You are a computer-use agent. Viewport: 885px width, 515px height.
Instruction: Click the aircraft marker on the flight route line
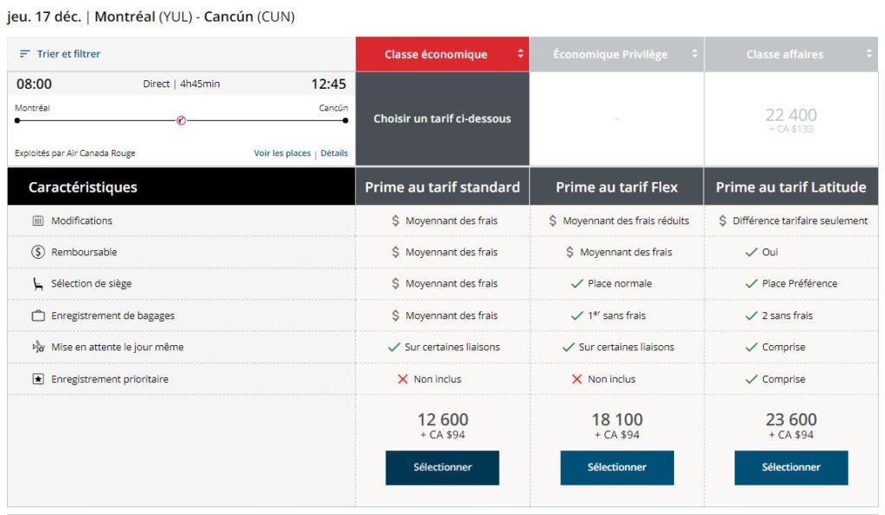pos(179,121)
